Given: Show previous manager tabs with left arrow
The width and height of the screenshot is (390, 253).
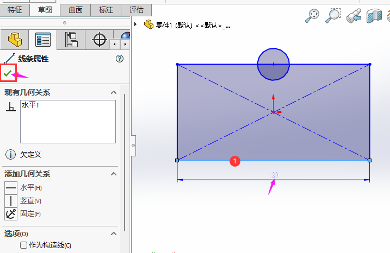Looking at the screenshot, I should pos(114,45).
